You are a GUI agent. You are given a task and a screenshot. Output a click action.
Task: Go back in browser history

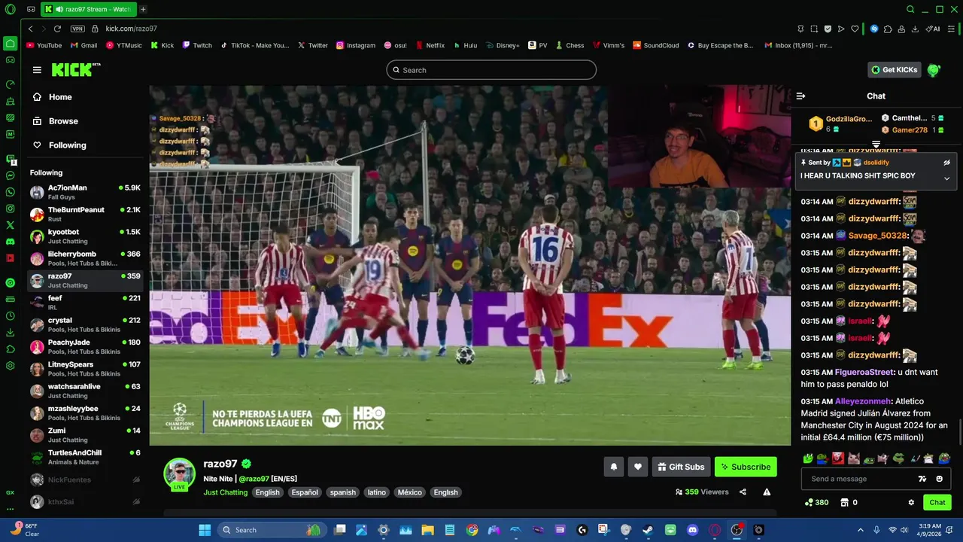30,29
